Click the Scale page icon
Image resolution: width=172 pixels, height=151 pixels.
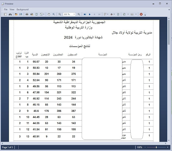click(x=41, y=14)
